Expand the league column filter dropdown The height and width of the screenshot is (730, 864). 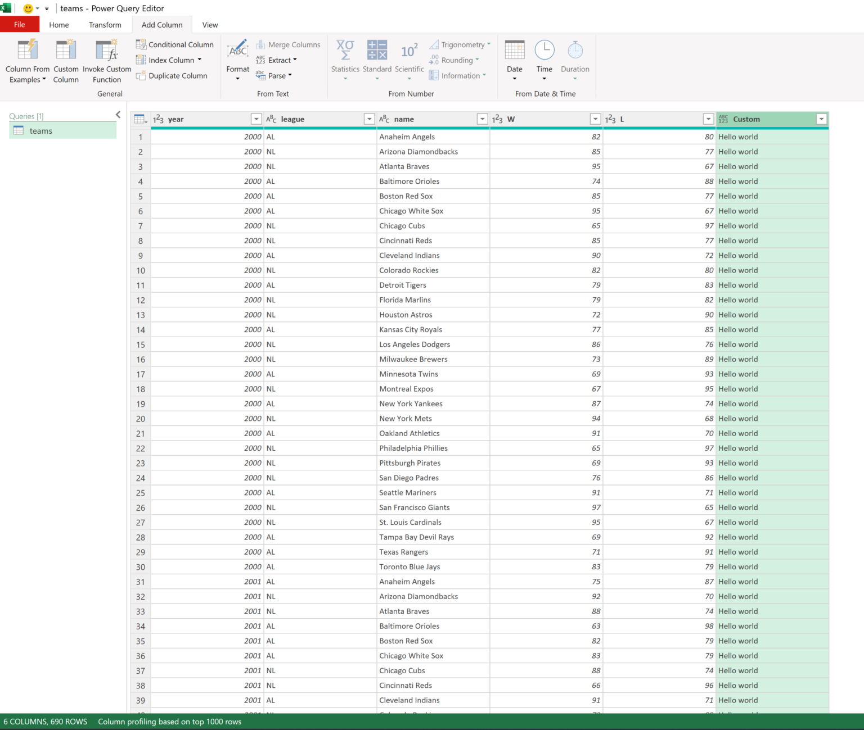point(369,119)
